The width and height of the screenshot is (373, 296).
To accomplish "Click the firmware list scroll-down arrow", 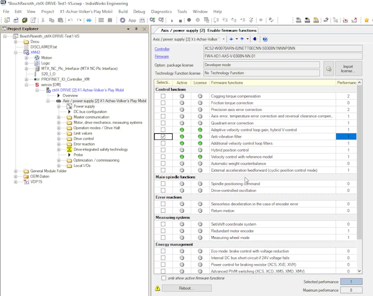I will [x=360, y=271].
